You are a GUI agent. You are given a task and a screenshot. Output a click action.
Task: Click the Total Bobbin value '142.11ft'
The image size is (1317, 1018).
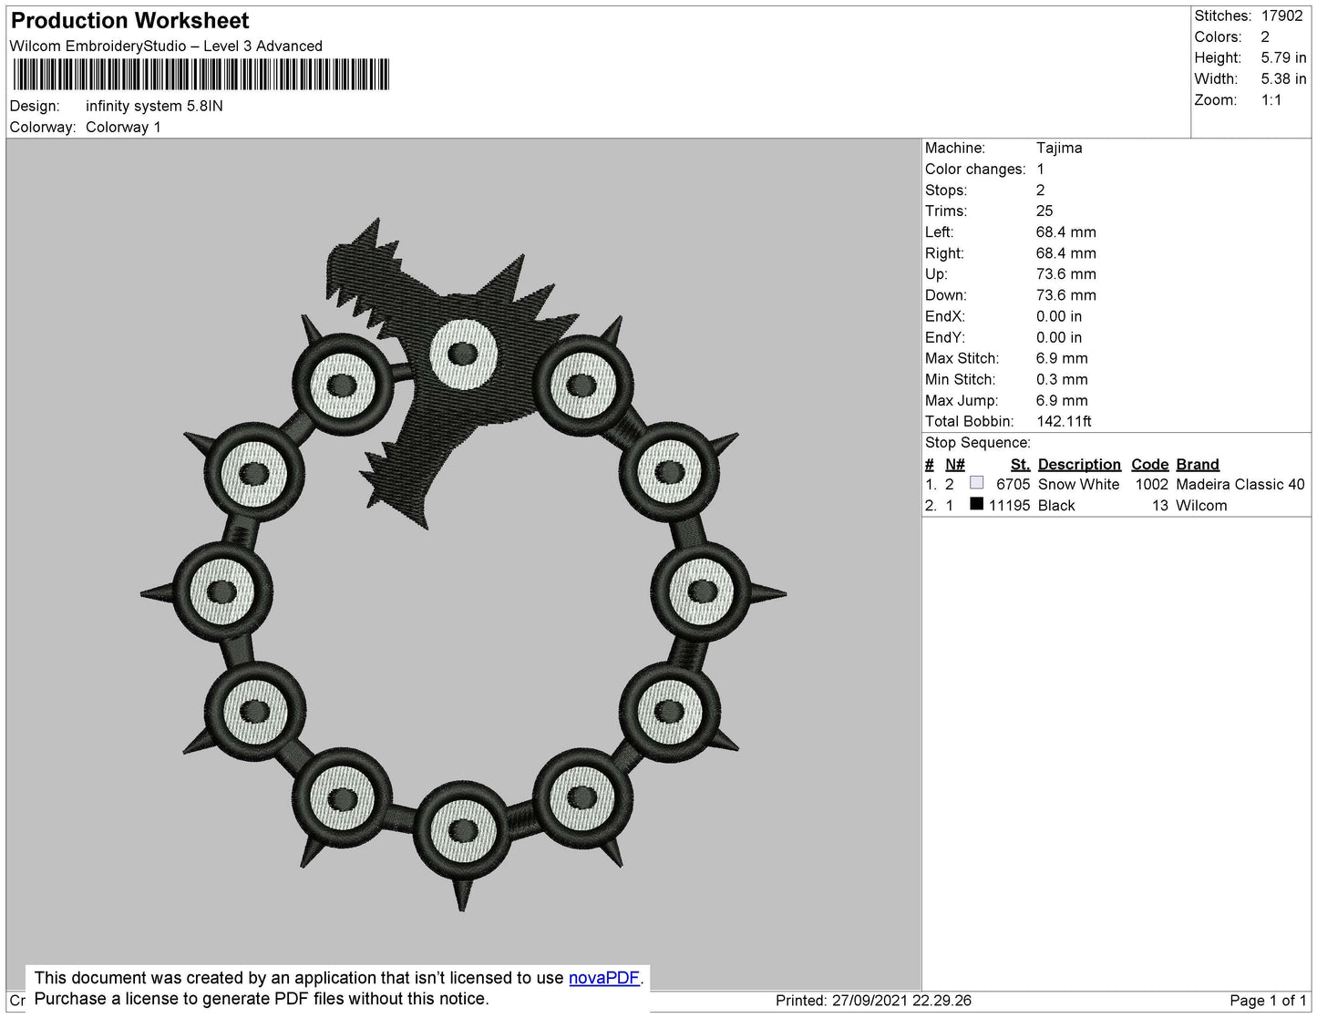click(1064, 422)
